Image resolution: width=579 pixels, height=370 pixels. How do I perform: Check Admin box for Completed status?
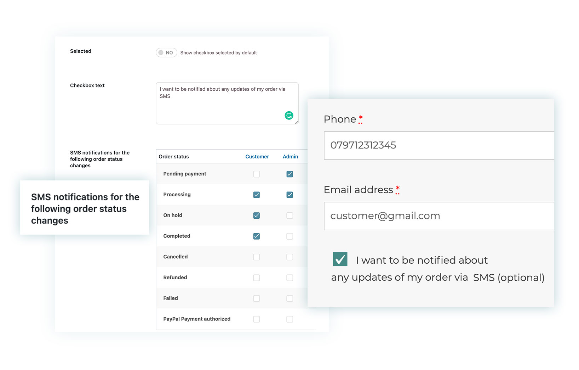pos(289,236)
